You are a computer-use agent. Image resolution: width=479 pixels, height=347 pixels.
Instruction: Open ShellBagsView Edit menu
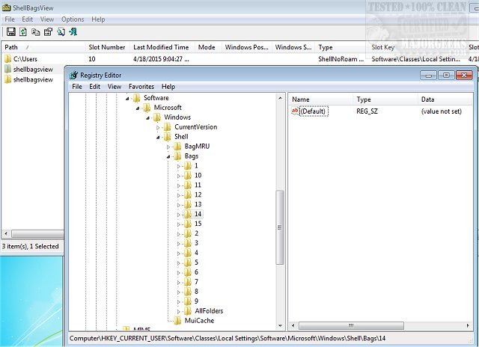(x=27, y=19)
